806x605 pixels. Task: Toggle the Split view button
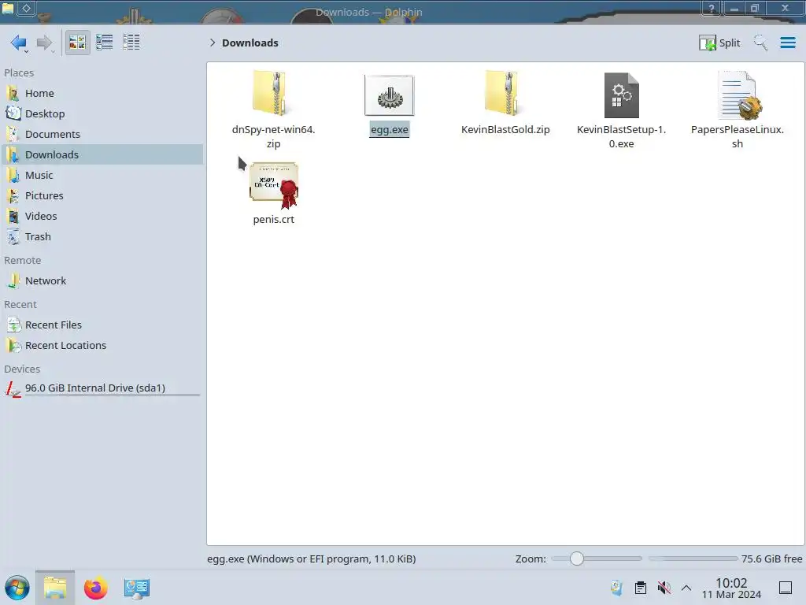719,43
